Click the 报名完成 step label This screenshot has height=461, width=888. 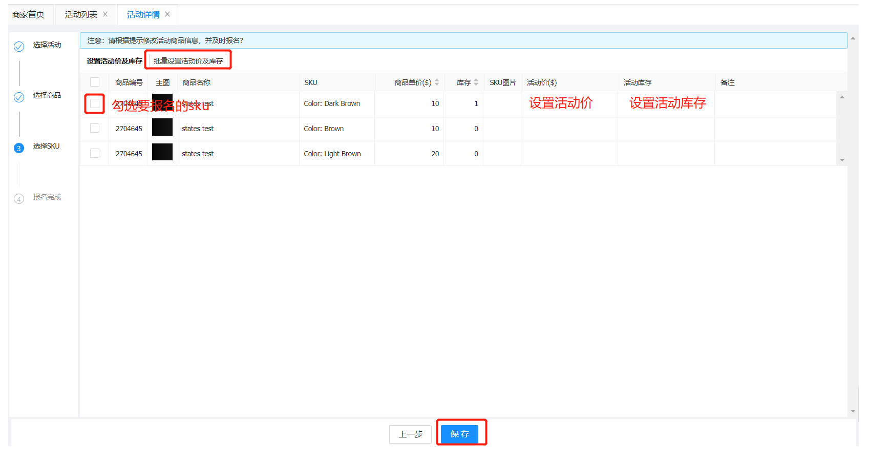[47, 197]
